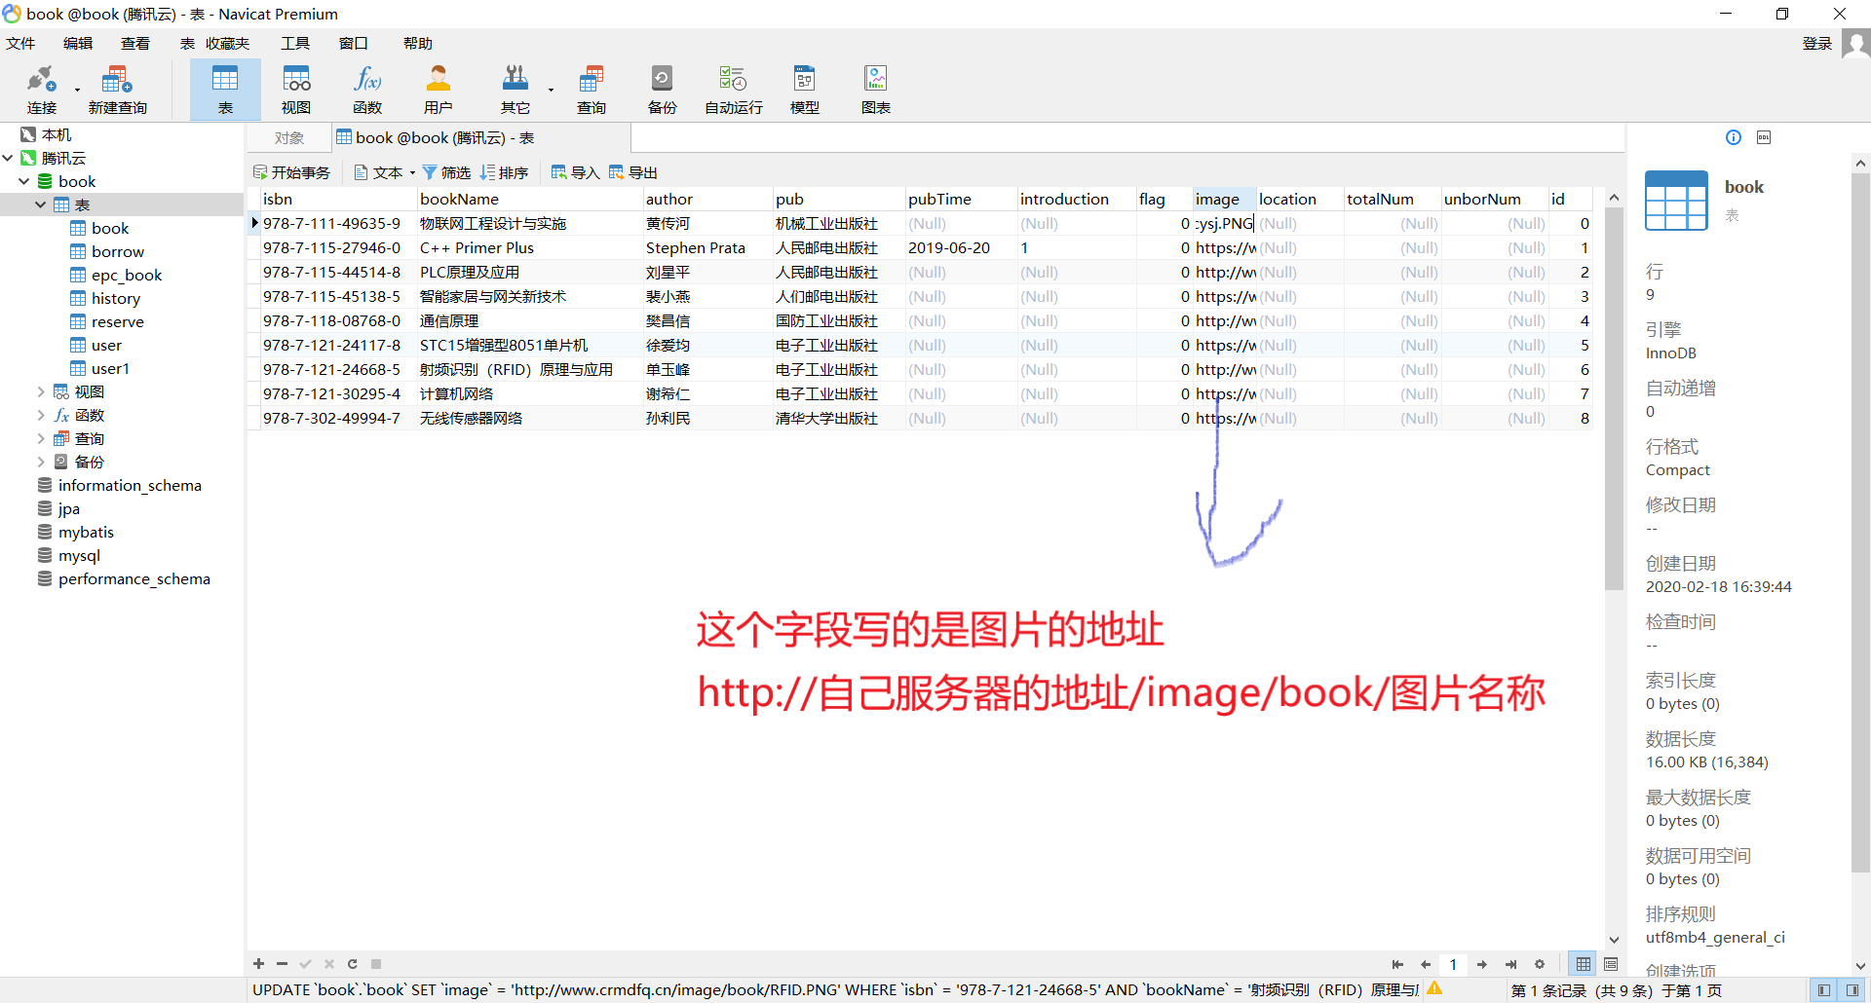Open the 模型 (Model) designer

804,88
